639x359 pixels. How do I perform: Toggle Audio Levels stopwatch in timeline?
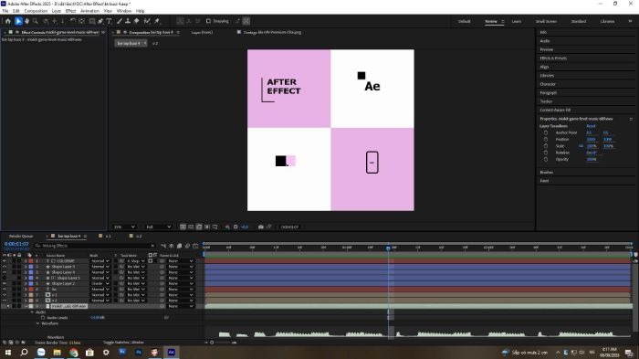(x=43, y=317)
